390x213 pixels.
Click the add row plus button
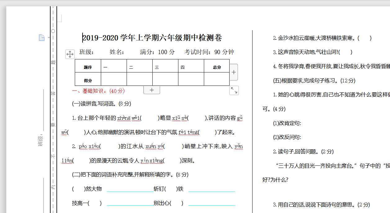pos(152,90)
